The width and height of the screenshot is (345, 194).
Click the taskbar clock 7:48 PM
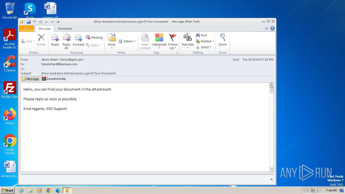click(x=331, y=190)
